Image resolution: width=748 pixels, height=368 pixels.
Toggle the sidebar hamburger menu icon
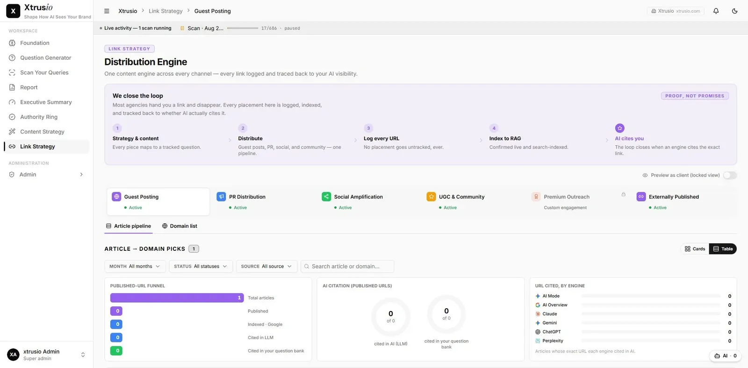coord(107,11)
